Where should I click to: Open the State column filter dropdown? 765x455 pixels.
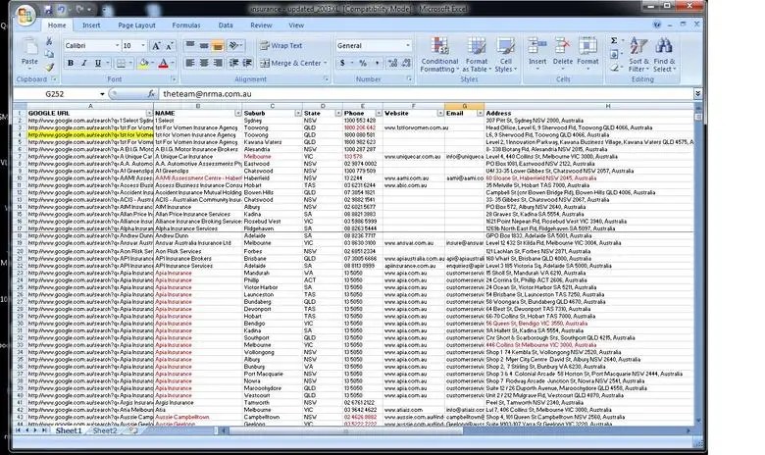338,113
